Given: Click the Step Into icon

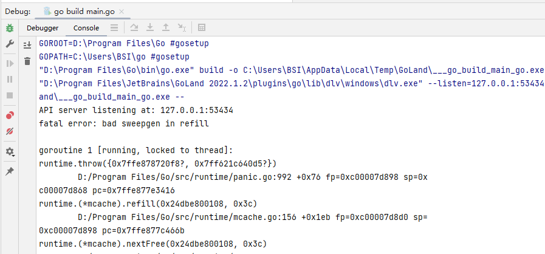Looking at the screenshot, I should [x=150, y=28].
